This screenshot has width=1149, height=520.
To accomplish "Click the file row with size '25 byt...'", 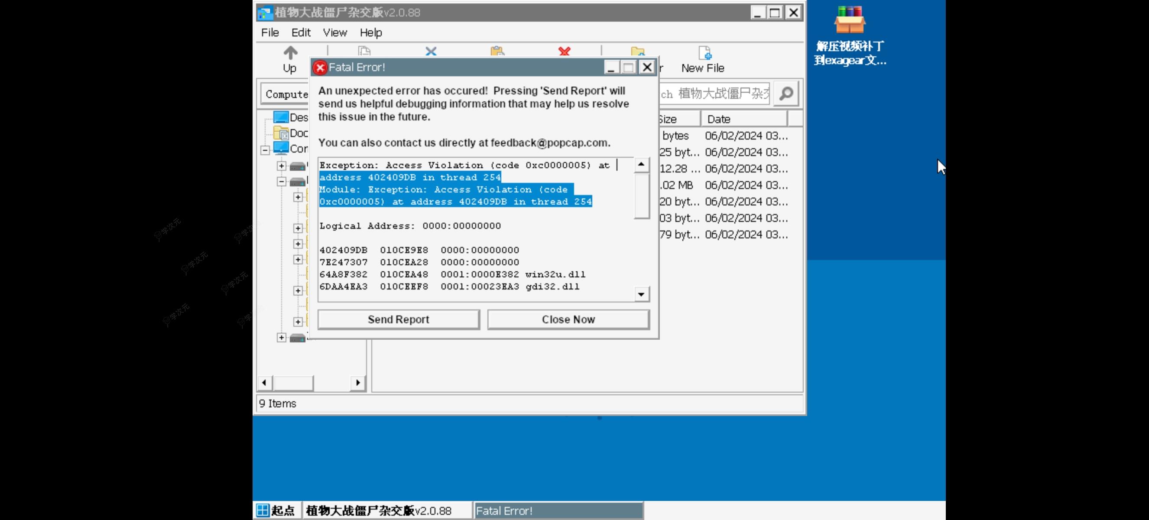I will click(x=724, y=152).
